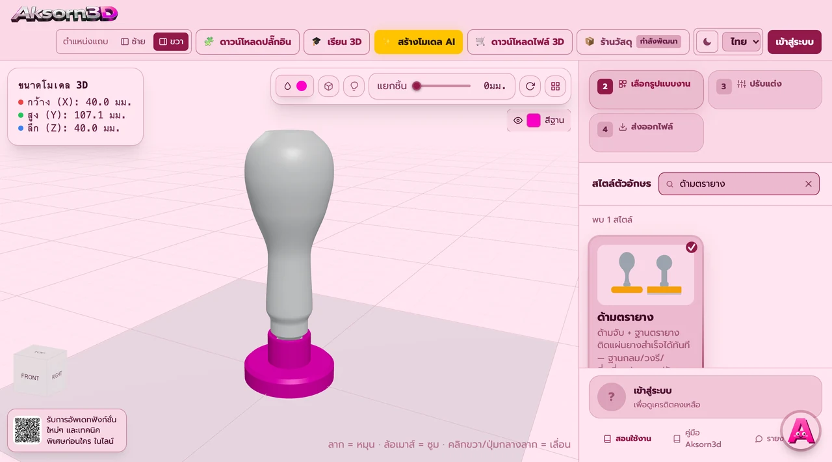Click the ด้ามตรายาง card title text
The image size is (832, 462).
click(625, 318)
